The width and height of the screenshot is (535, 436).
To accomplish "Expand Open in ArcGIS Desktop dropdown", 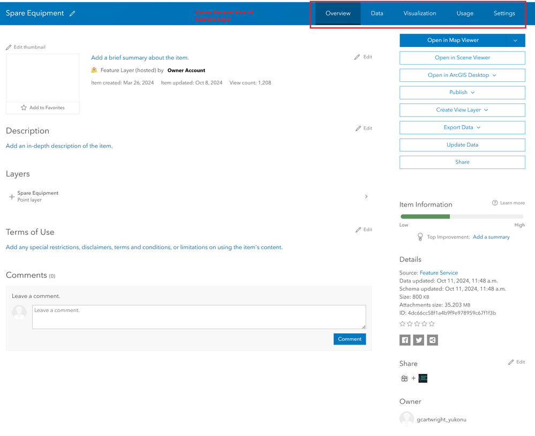I will (462, 75).
